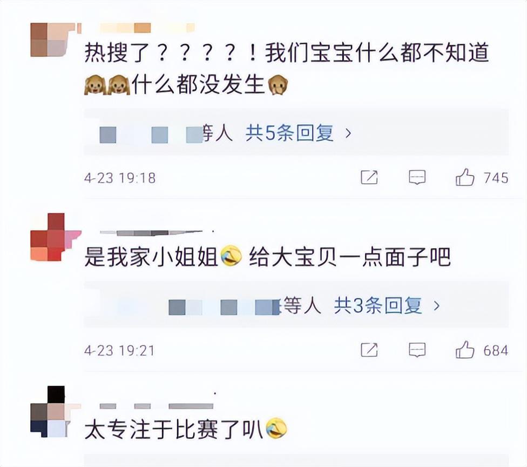Image resolution: width=527 pixels, height=467 pixels.
Task: Click the 745 like count
Action: pos(496,178)
